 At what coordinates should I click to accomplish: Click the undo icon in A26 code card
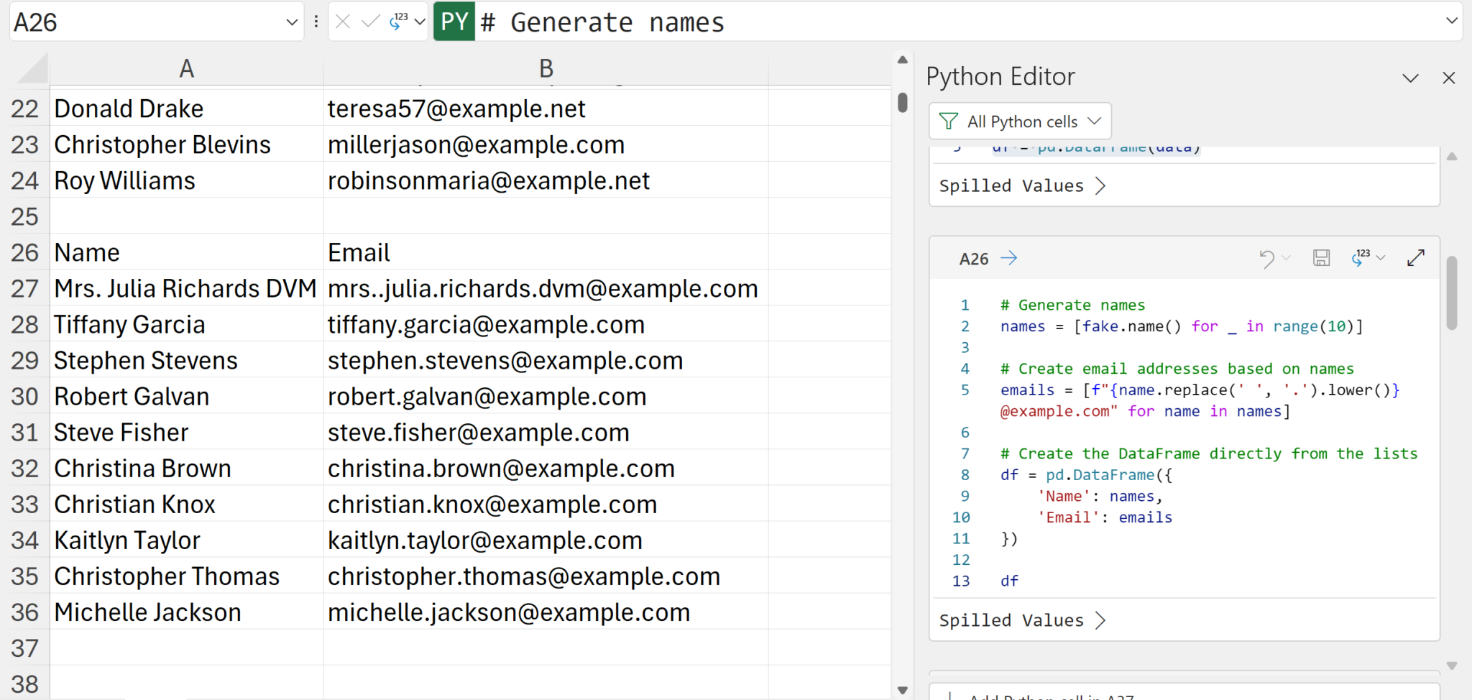click(x=1266, y=258)
